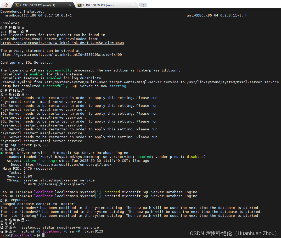
Task: Open the home tab icon
Action: tap(6, 5)
